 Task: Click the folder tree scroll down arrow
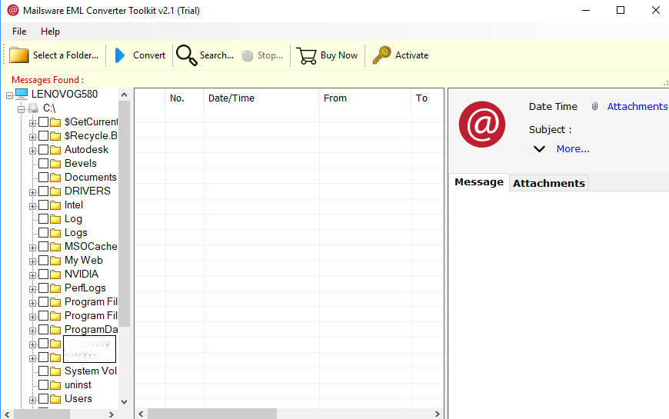(124, 402)
